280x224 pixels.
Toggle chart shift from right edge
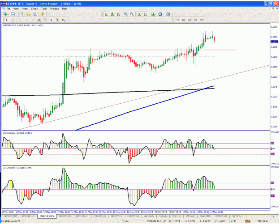pos(146,14)
